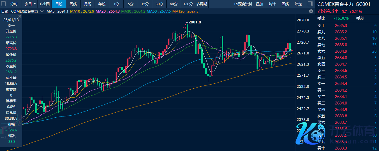Viewport: 379px width, 151px height.
Task: Expand the COMEX黄金主力 indicator chevron
Action: coord(42,11)
